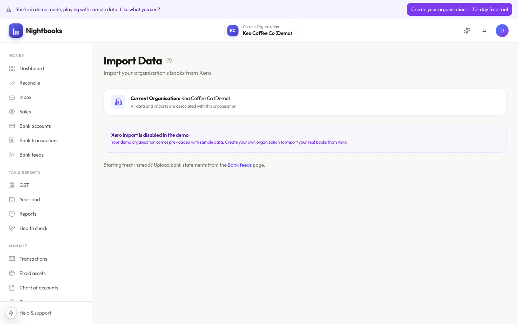Image resolution: width=518 pixels, height=324 pixels.
Task: Click the Chart of accounts document icon
Action: (x=12, y=288)
